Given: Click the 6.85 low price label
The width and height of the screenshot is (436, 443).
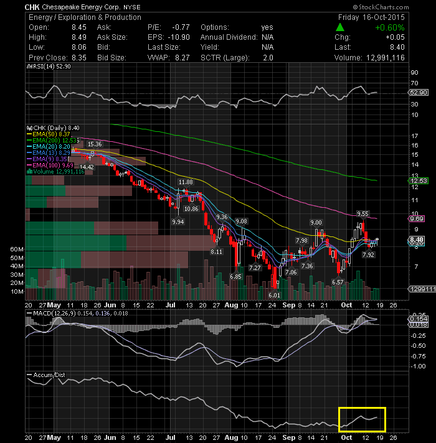Looking at the screenshot, I should click(235, 277).
